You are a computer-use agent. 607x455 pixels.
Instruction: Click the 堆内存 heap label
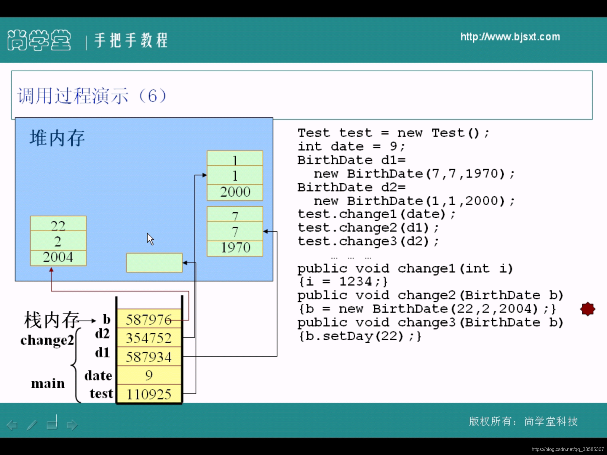(57, 138)
